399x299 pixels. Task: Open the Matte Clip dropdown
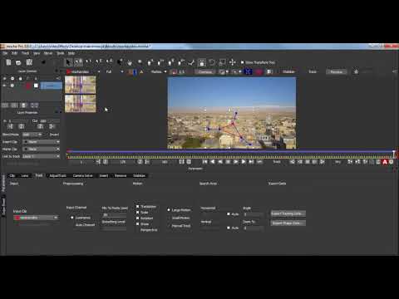[42, 149]
